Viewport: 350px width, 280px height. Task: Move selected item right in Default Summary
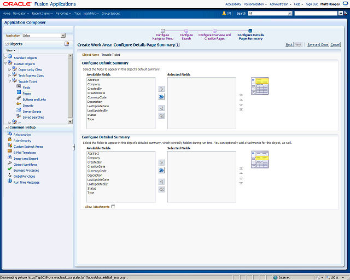pos(161,89)
